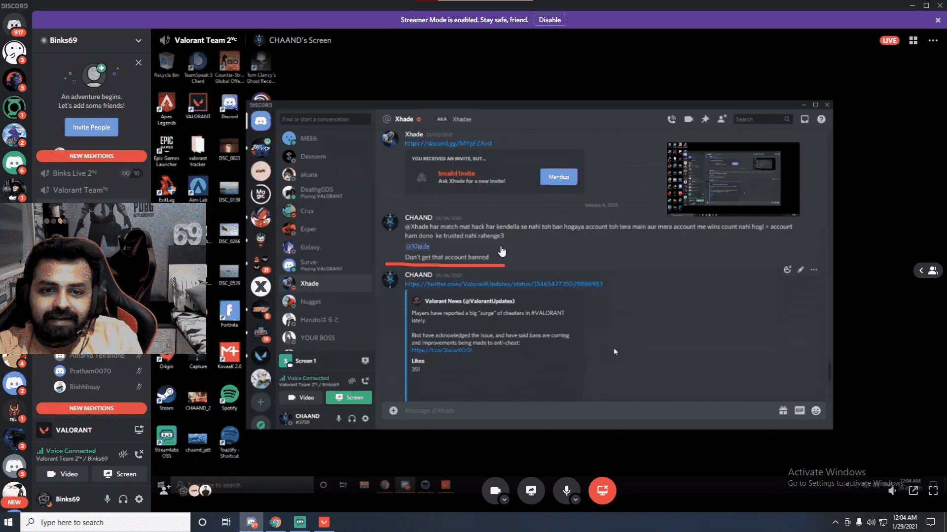Viewport: 947px width, 532px height.
Task: Toggle the Video button in the voice panel
Action: click(x=62, y=474)
